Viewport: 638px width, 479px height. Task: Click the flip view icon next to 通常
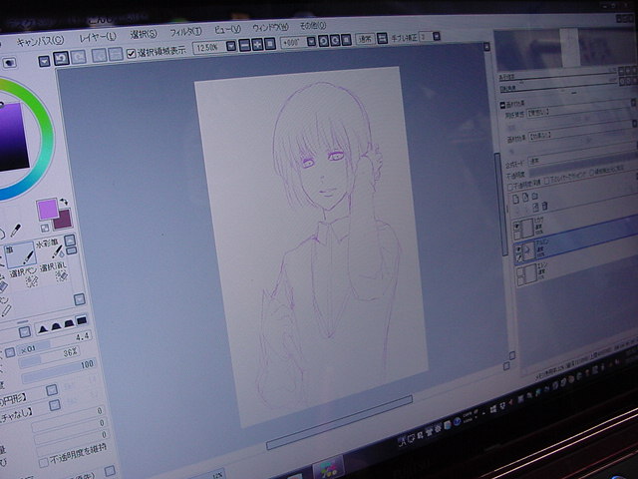click(382, 38)
